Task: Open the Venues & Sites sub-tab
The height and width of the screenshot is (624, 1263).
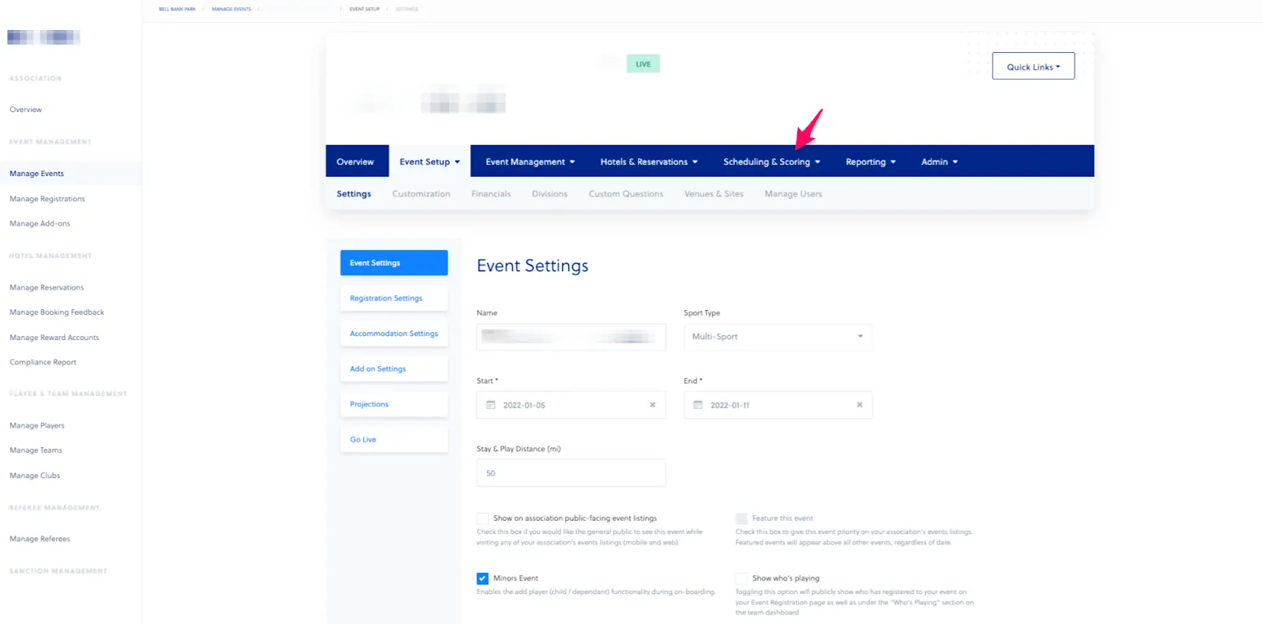Action: [714, 194]
